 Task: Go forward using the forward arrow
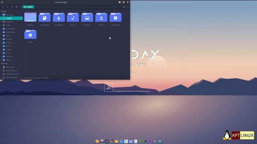point(7,7)
